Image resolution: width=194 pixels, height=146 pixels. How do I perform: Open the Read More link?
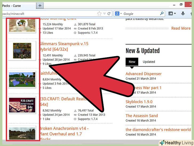(181, 28)
